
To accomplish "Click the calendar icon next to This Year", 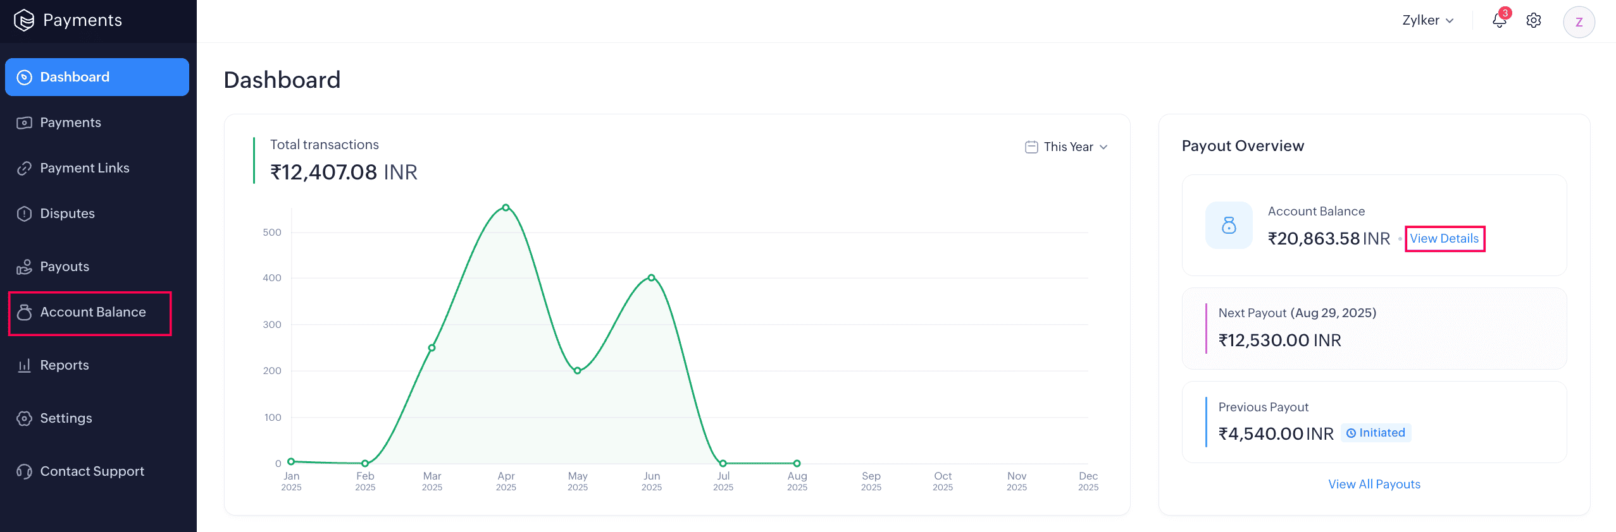I will point(1031,146).
